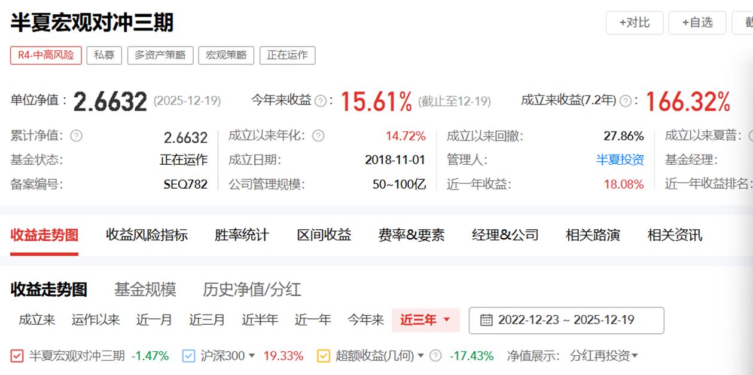Open the 近三年 period dropdown
This screenshot has height=375, width=753.
click(425, 320)
